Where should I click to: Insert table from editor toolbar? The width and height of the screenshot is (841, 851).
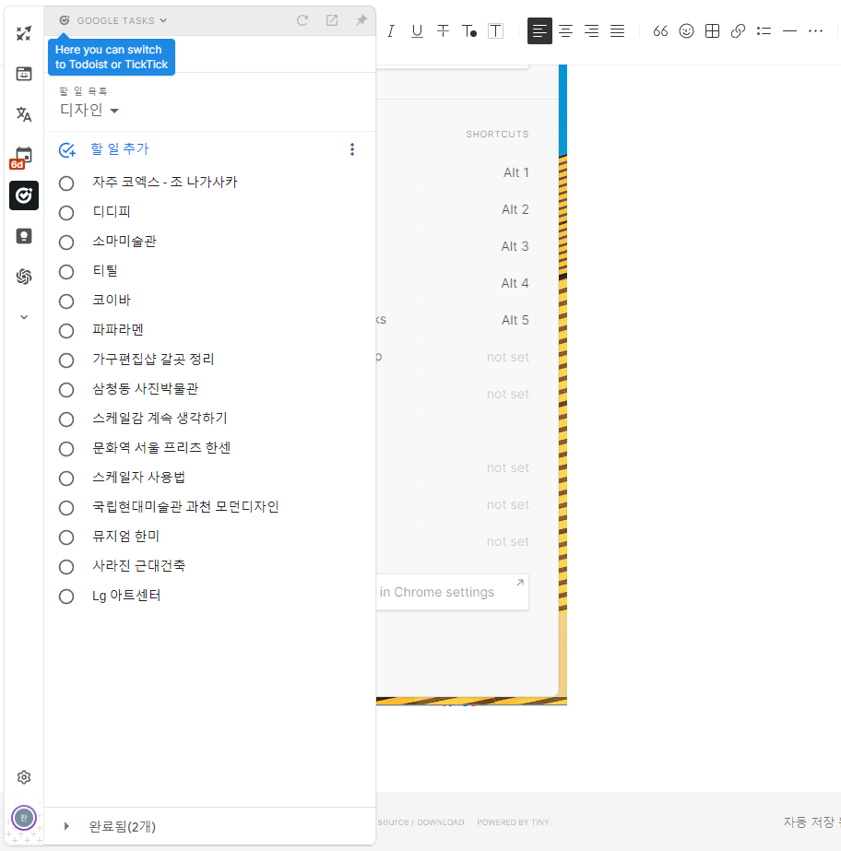(712, 31)
